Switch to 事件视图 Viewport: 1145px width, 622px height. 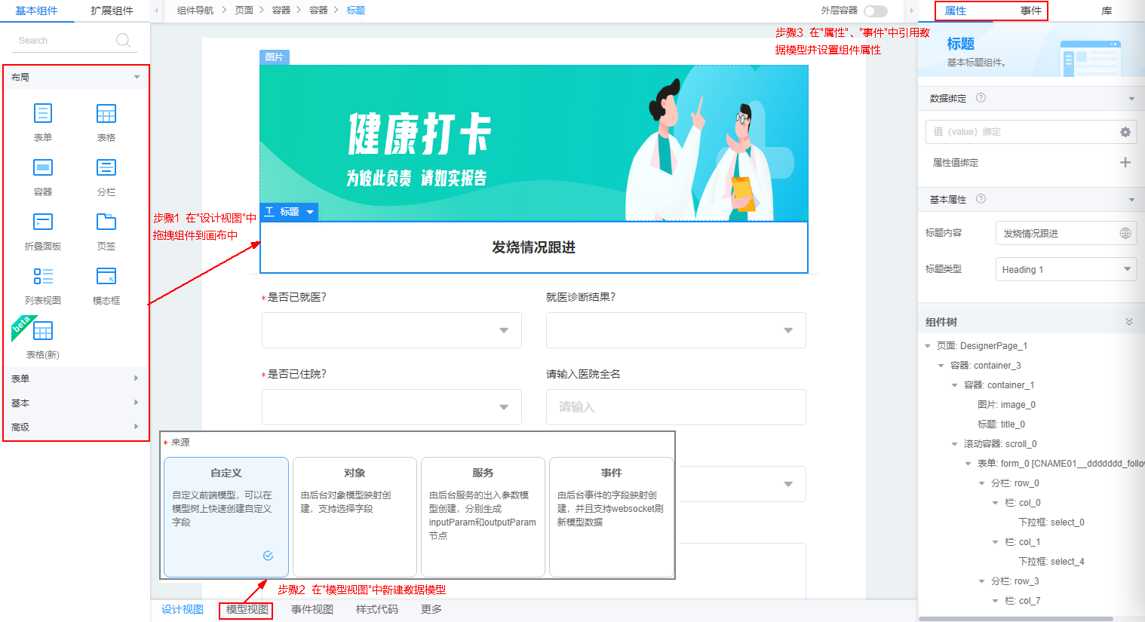click(312, 609)
